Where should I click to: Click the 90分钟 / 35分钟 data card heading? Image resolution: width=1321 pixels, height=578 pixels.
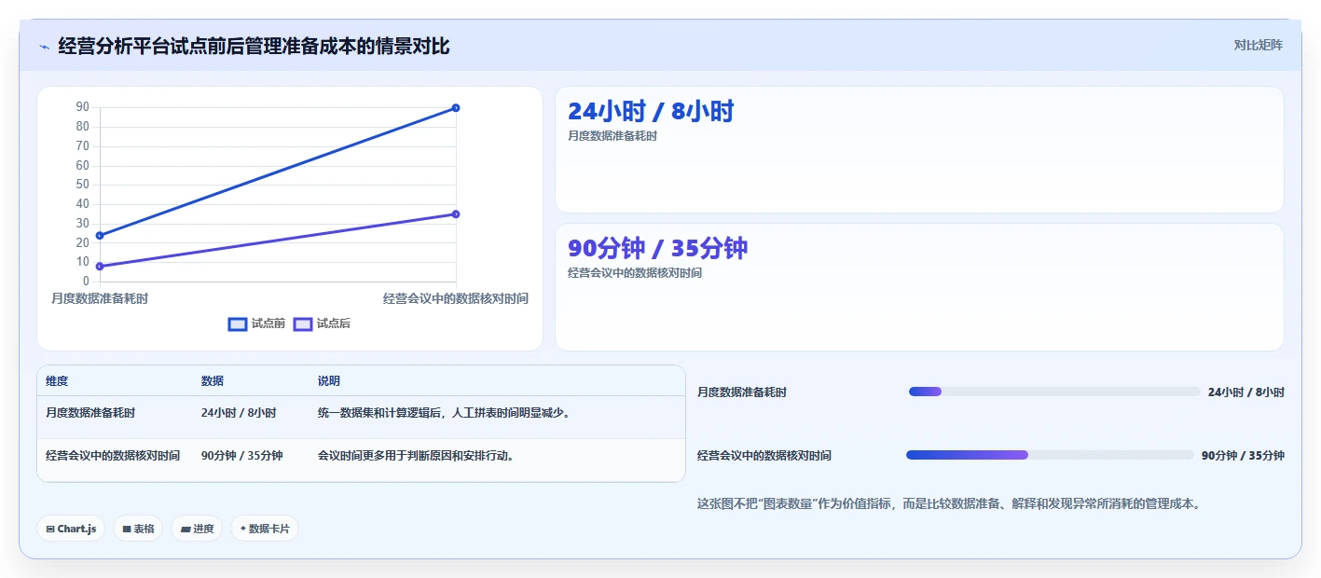point(657,248)
